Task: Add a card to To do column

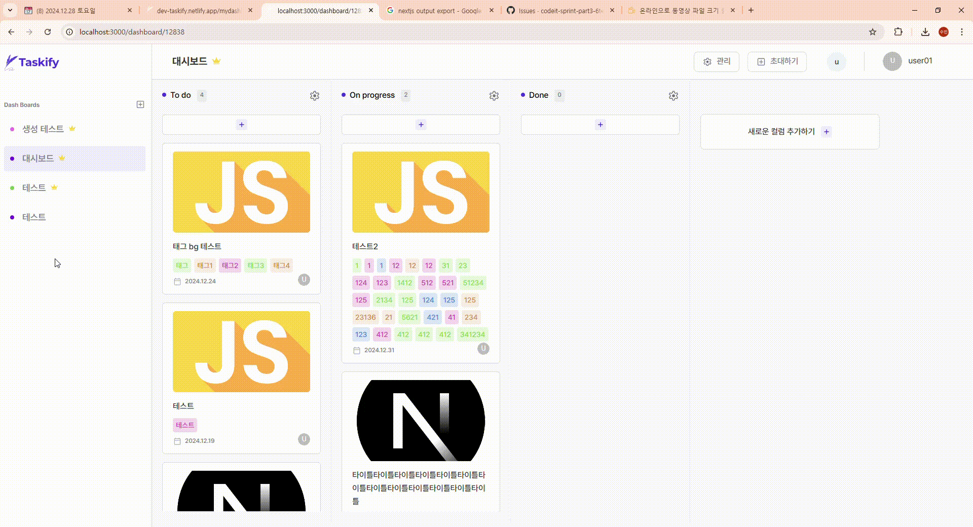Action: pos(241,125)
